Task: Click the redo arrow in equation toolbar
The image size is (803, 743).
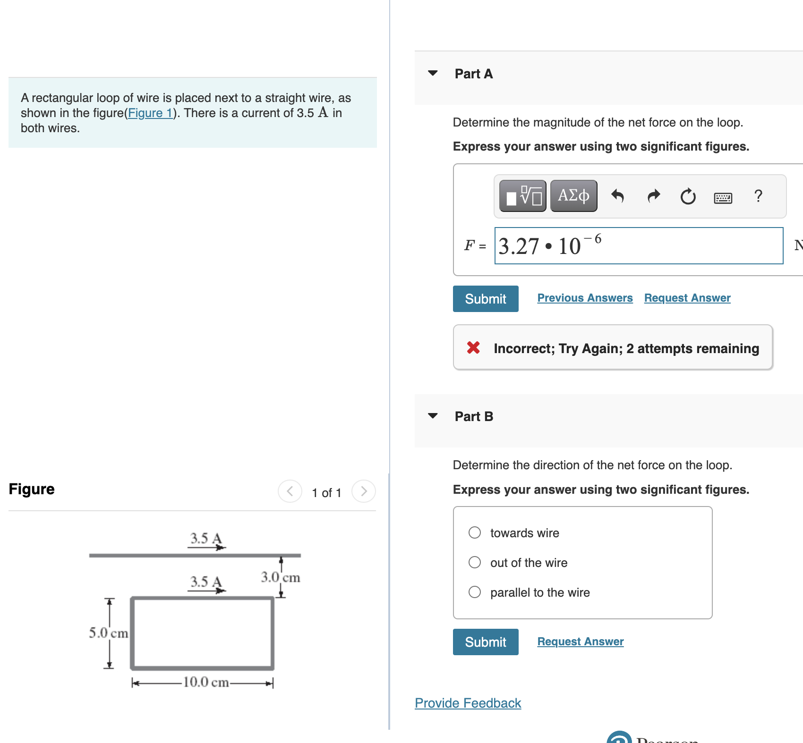Action: click(653, 195)
